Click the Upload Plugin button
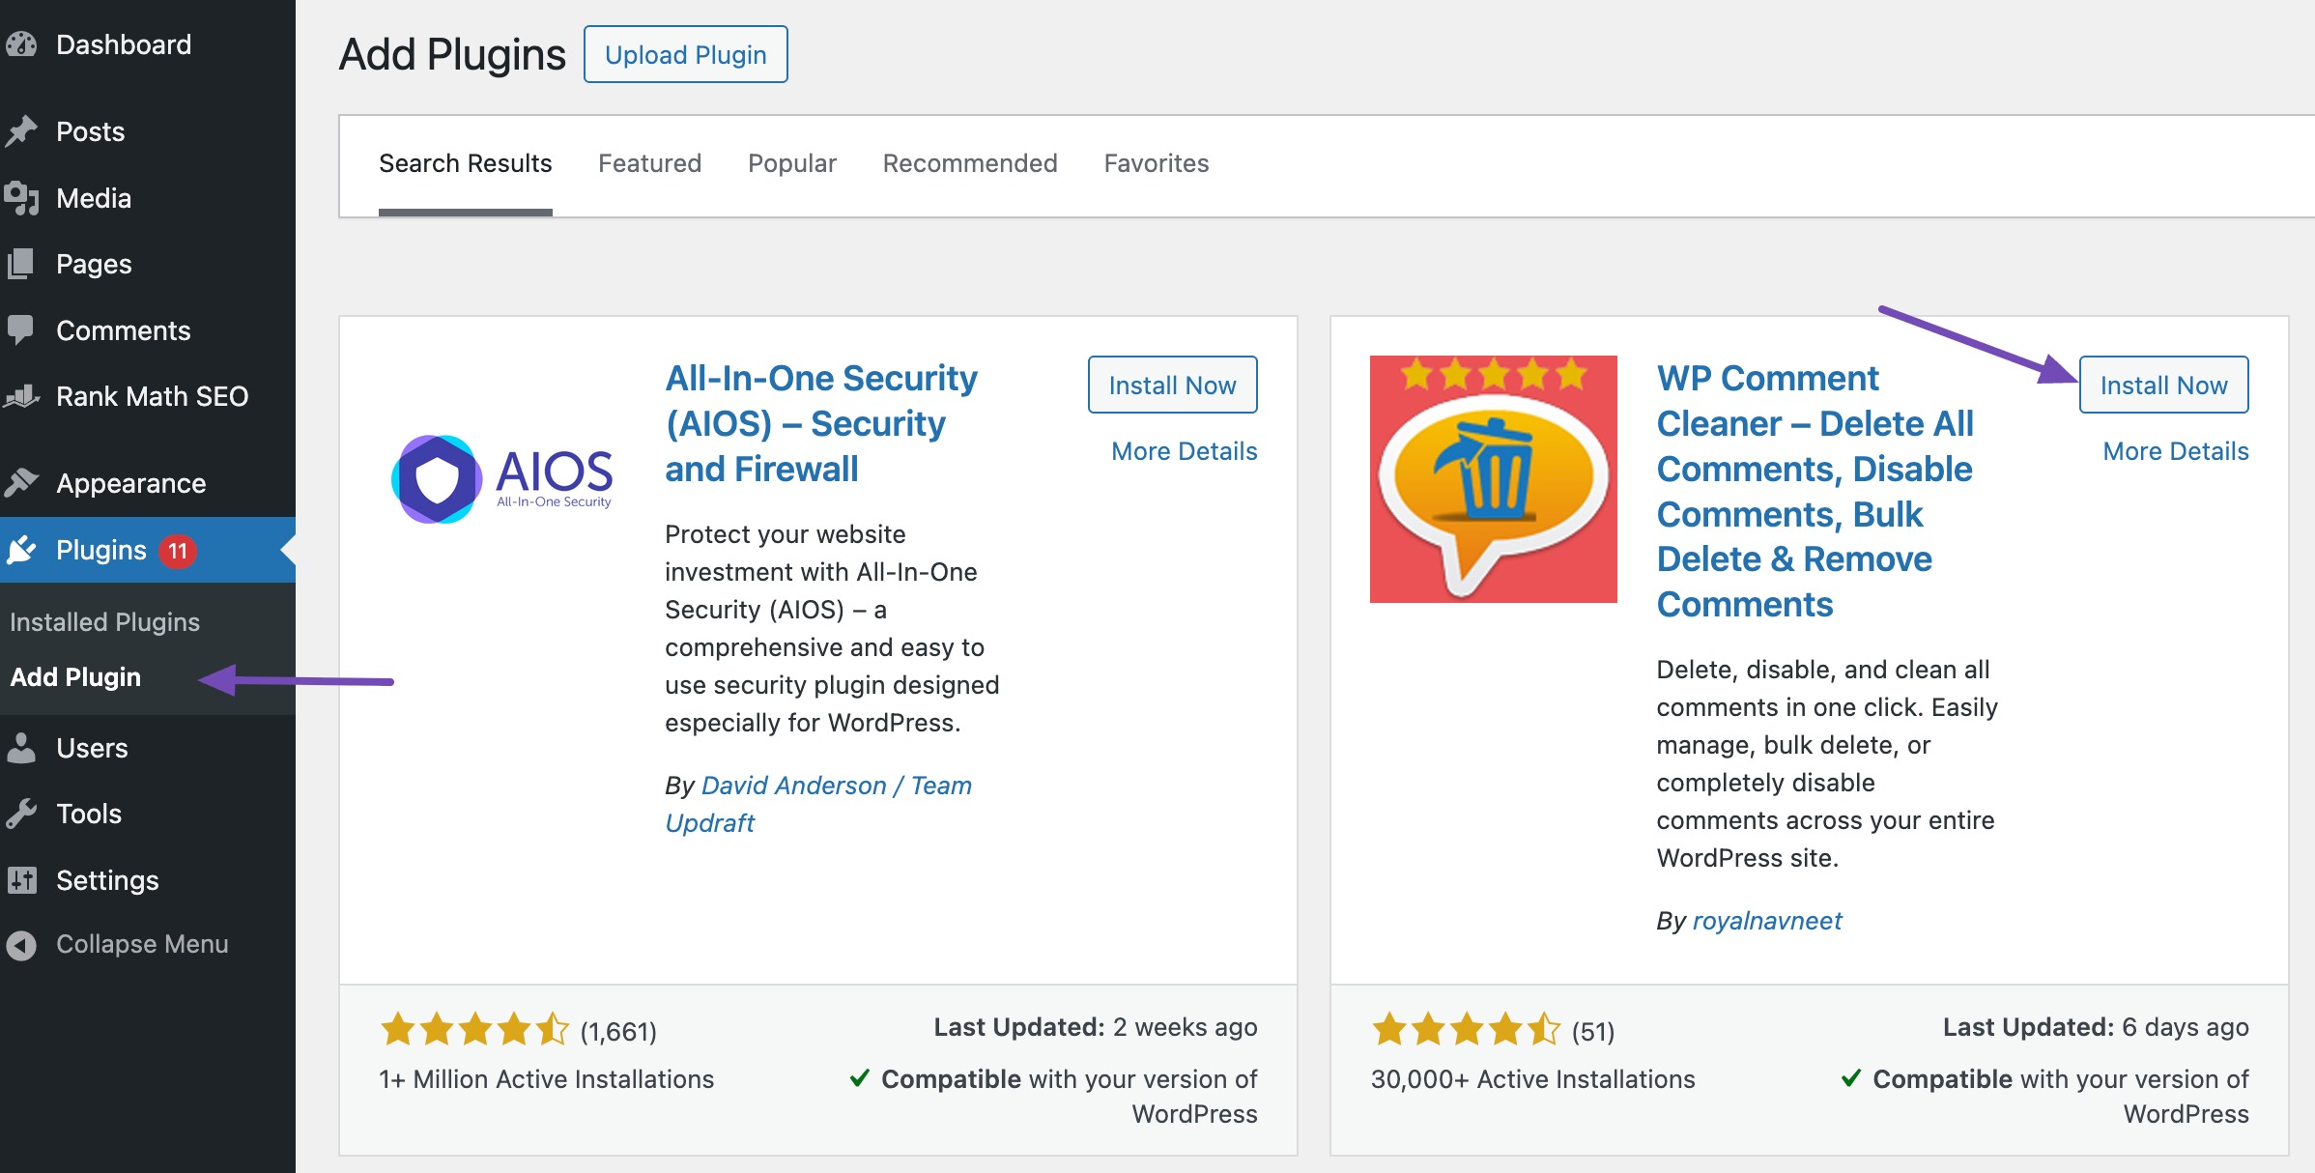The height and width of the screenshot is (1173, 2315). click(686, 54)
